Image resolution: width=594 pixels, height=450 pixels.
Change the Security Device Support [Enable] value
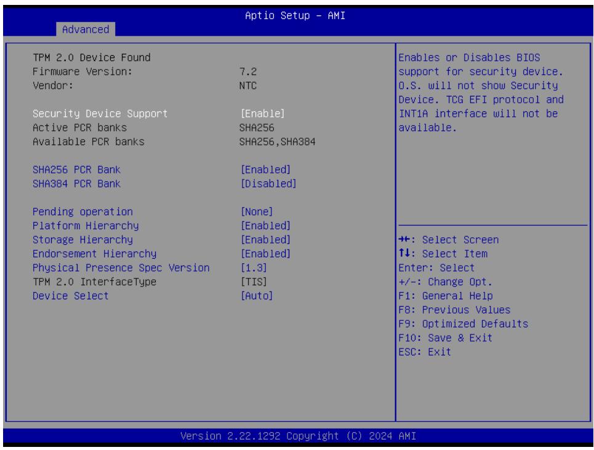pyautogui.click(x=262, y=114)
